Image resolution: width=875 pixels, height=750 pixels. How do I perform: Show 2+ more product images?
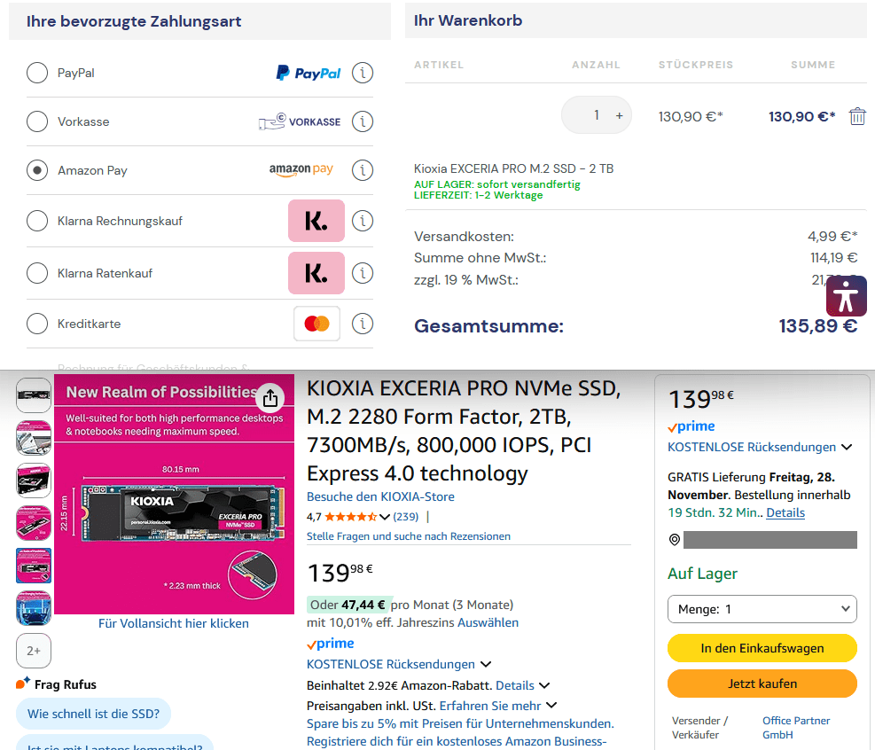(34, 651)
